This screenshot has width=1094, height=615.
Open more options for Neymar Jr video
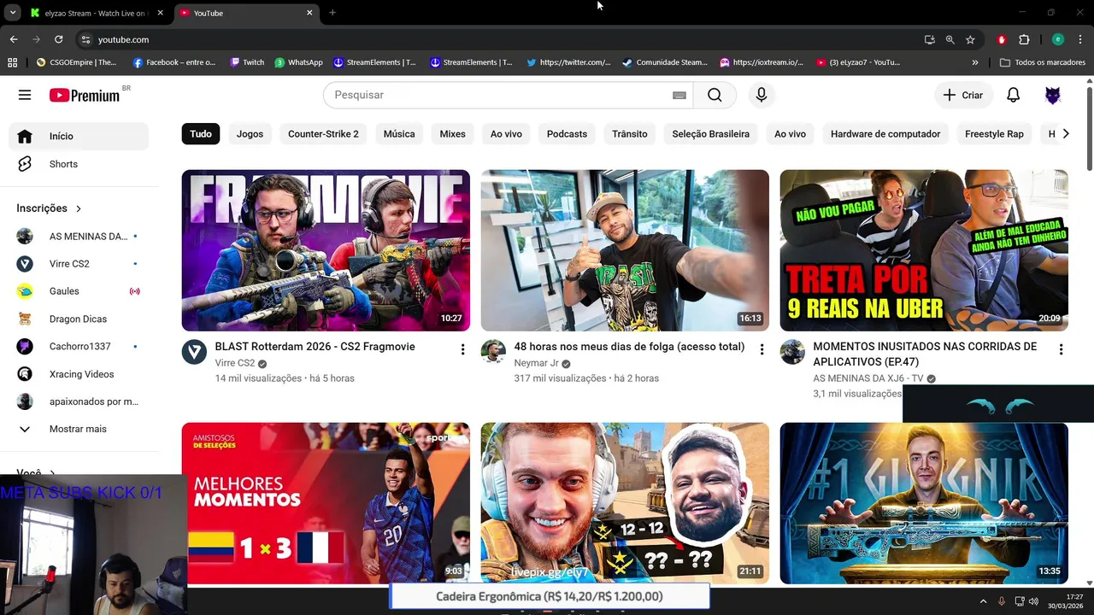pos(762,349)
